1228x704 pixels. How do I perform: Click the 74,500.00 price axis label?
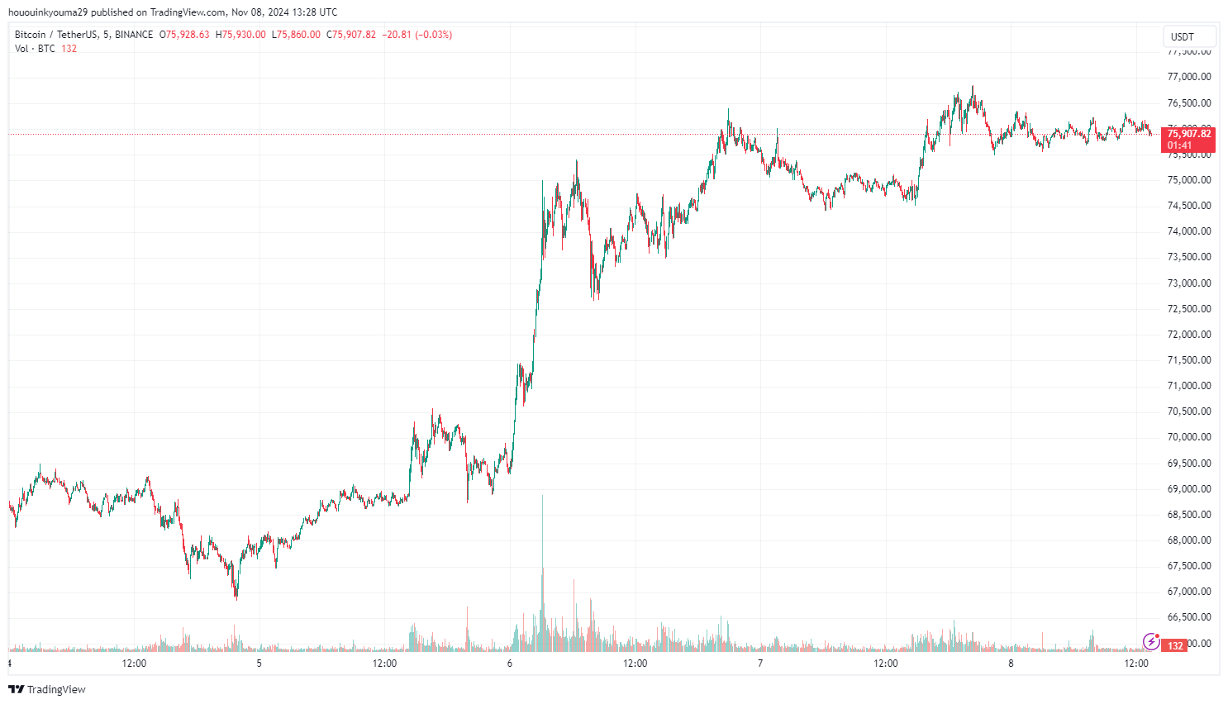1189,206
